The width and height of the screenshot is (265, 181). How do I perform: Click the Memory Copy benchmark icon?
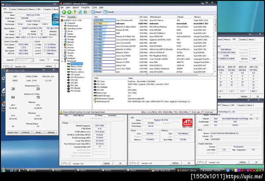point(68,69)
